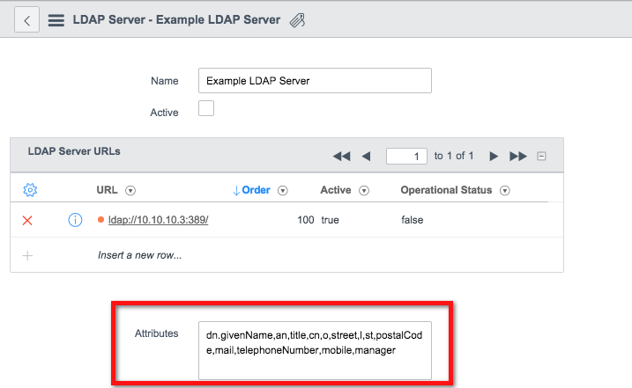Jump to first page of URLs list

[341, 156]
